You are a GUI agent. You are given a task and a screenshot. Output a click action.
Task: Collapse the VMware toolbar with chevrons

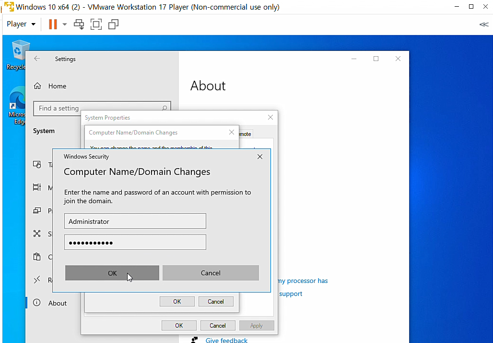(x=483, y=24)
